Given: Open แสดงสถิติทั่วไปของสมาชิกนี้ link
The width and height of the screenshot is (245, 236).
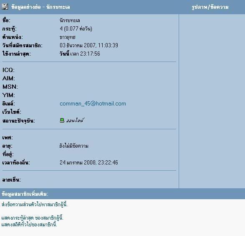Looking at the screenshot, I should 29,225.
